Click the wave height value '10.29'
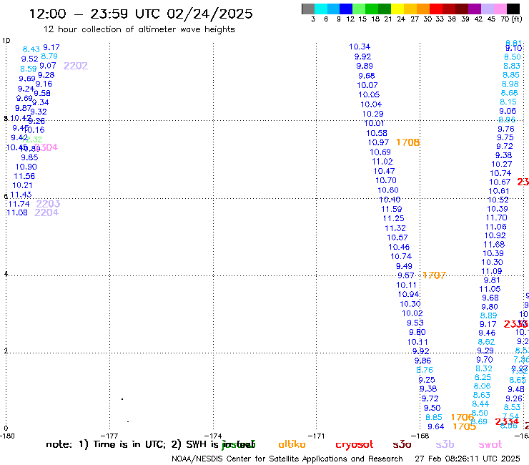This screenshot has height=465, width=529. (x=372, y=114)
